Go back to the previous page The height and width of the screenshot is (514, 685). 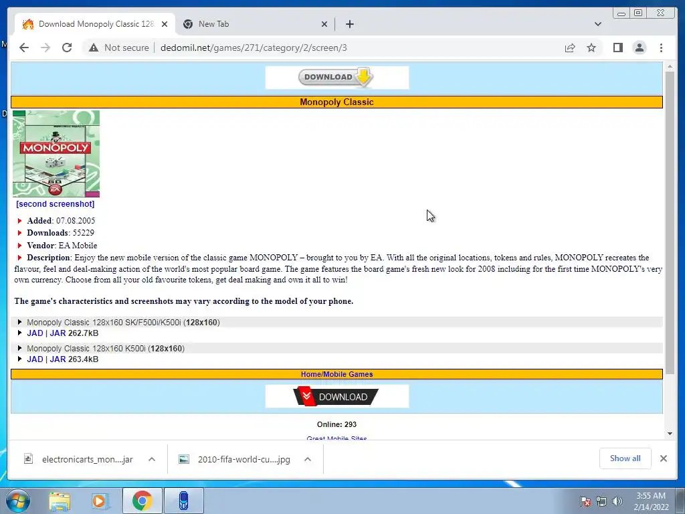click(x=24, y=48)
